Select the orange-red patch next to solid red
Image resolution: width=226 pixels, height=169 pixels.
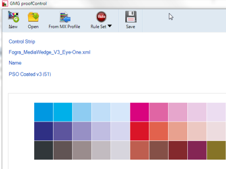pyautogui.click(x=159, y=131)
